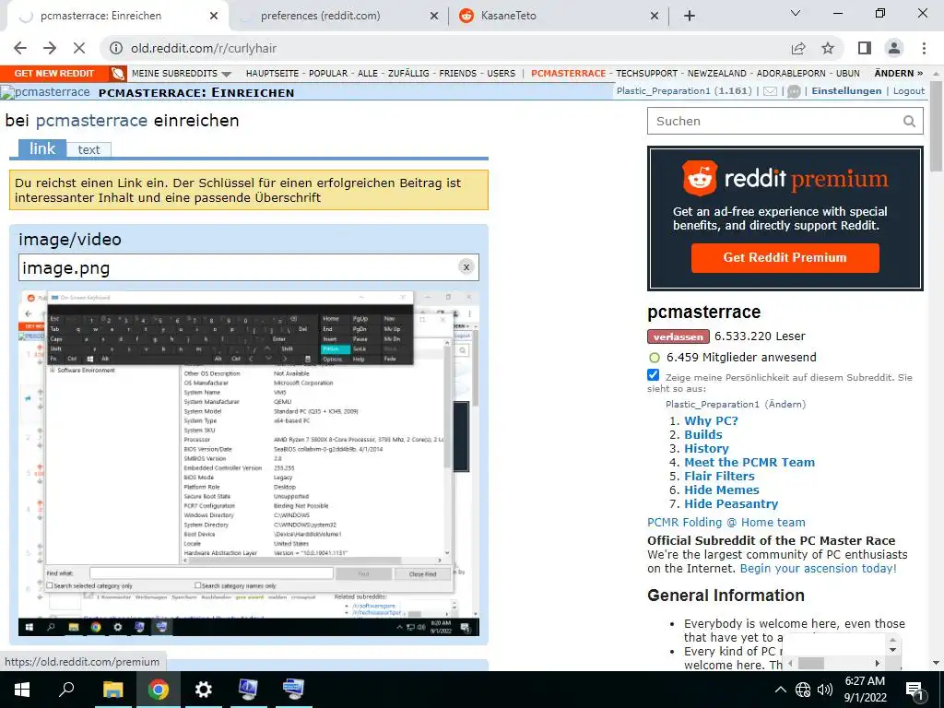The image size is (944, 708).
Task: Click the network globe tray icon
Action: [803, 690]
